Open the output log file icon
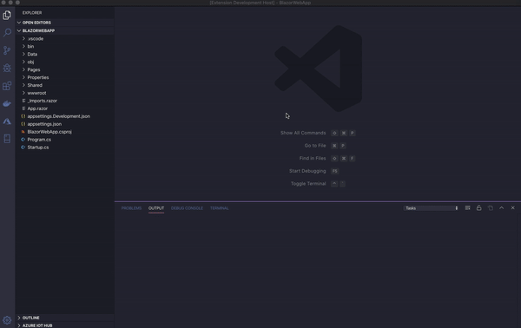The image size is (521, 328). [490, 208]
